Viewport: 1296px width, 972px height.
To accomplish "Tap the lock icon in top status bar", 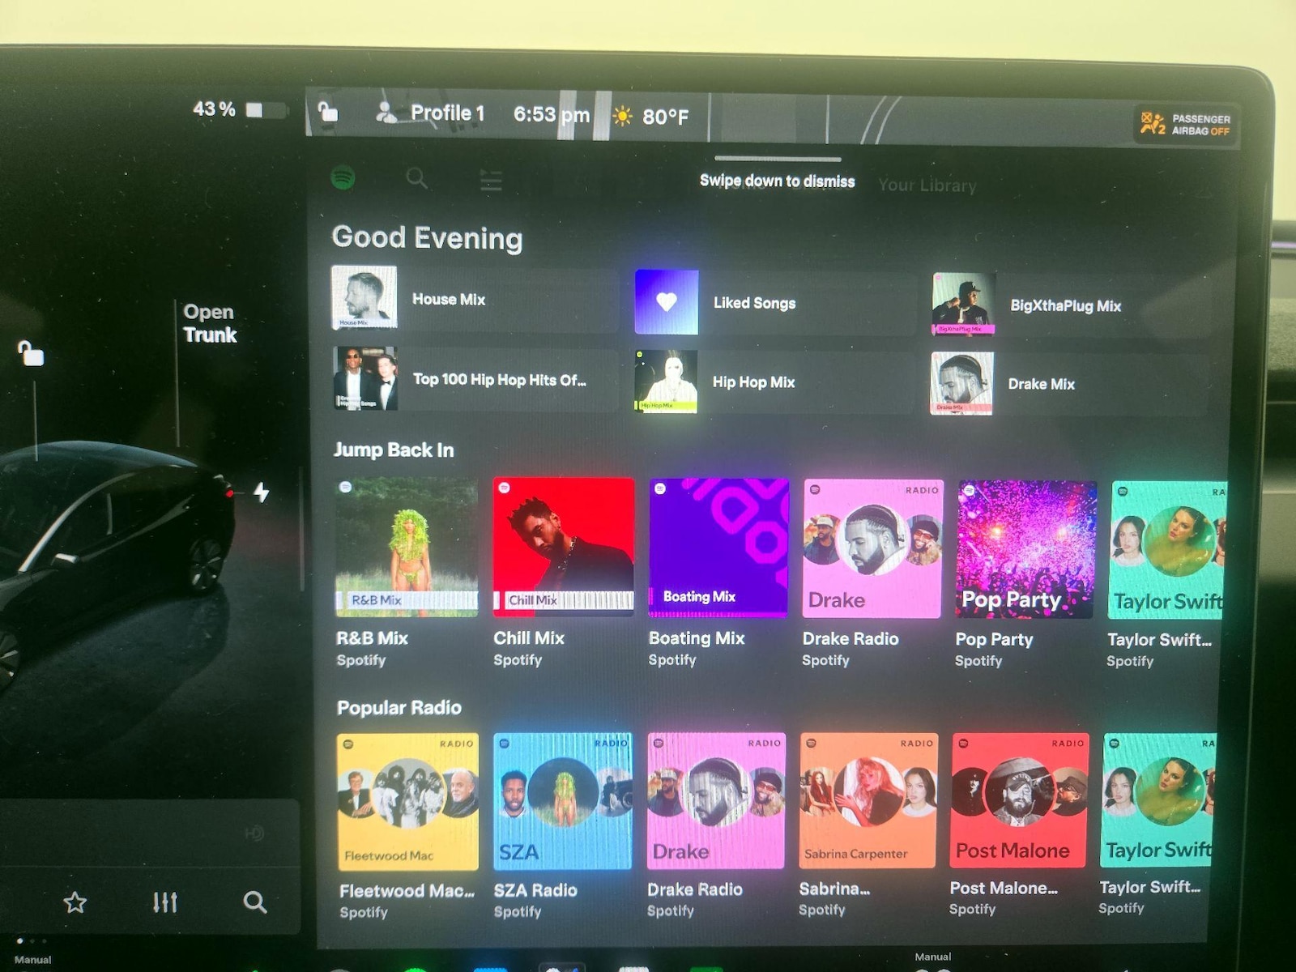I will [327, 111].
